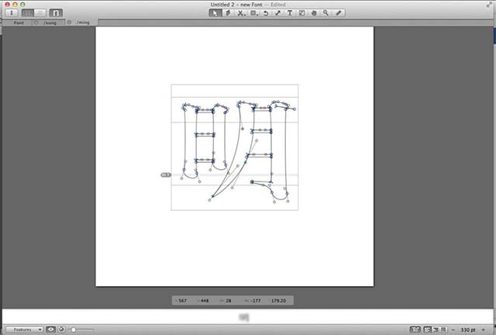This screenshot has height=335, width=496.
Task: Enter fullscreen via title bar arrows
Action: coord(490,5)
